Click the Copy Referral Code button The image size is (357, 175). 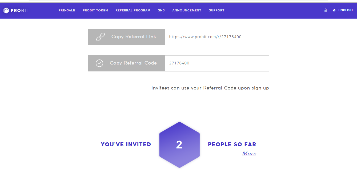tap(126, 63)
